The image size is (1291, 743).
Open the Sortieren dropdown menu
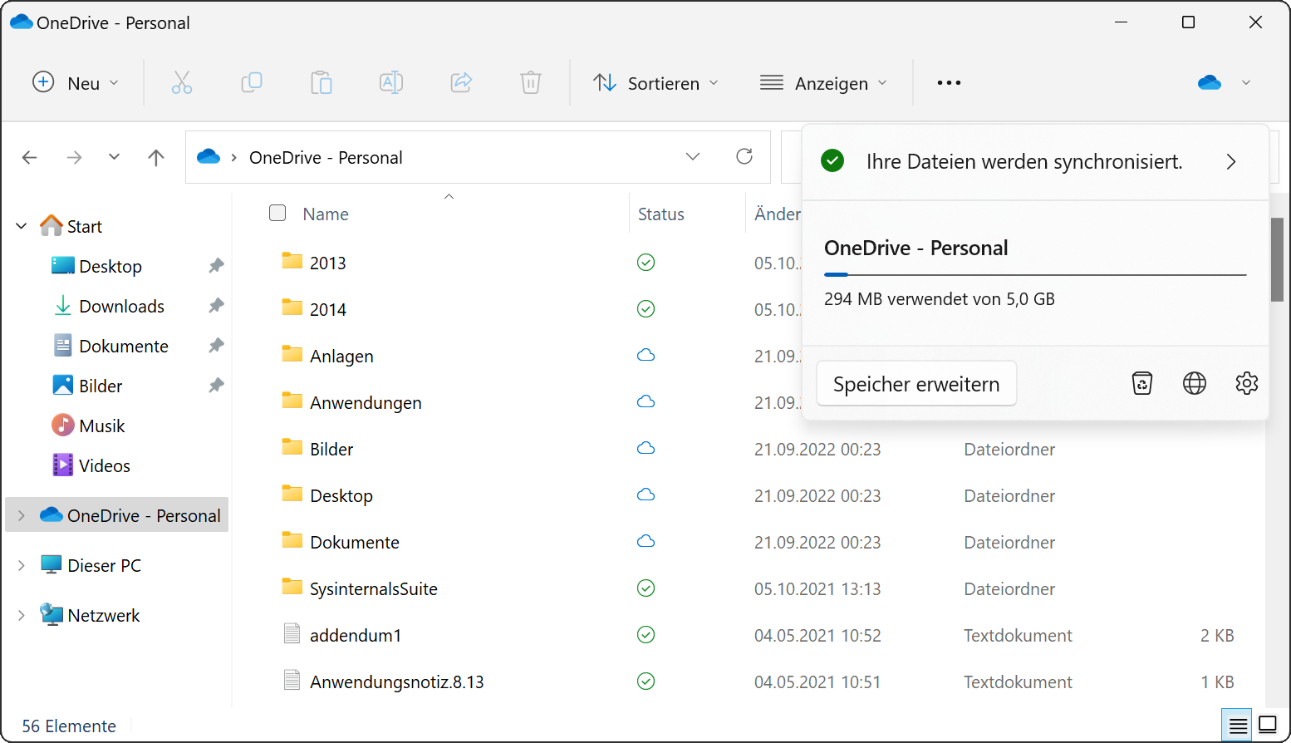(655, 83)
